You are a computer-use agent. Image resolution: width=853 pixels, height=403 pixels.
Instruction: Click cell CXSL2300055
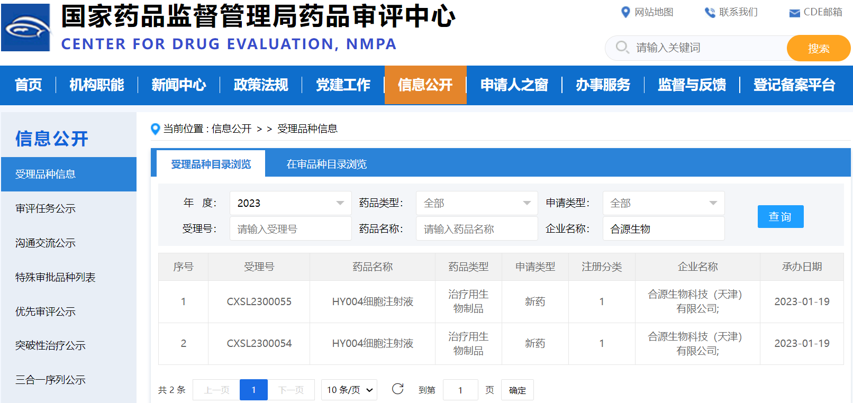click(x=259, y=301)
